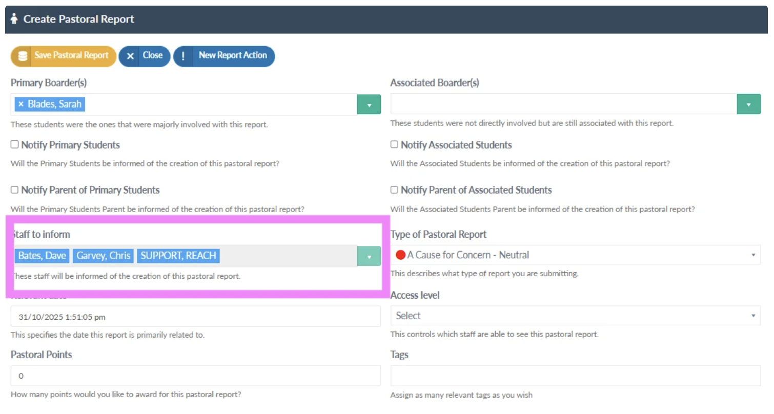Screen dimensions: 774x414
Task: Click the Tags input field
Action: pyautogui.click(x=576, y=376)
